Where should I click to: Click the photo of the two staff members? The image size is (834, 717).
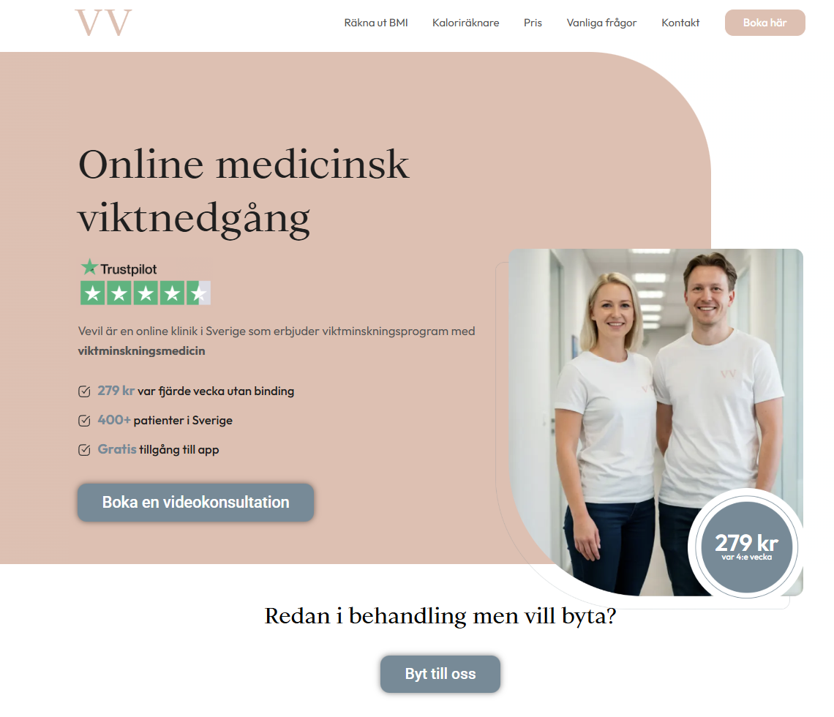pyautogui.click(x=655, y=422)
